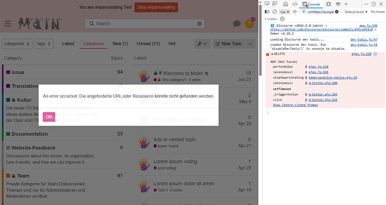The width and height of the screenshot is (386, 205).
Task: Click the 'post voting' category badge
Action: [164, 168]
